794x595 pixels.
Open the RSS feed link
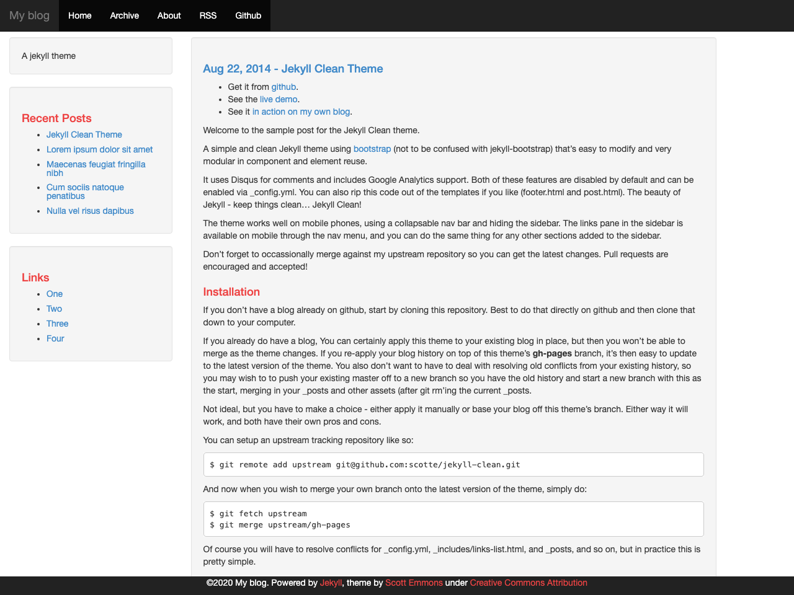tap(208, 15)
